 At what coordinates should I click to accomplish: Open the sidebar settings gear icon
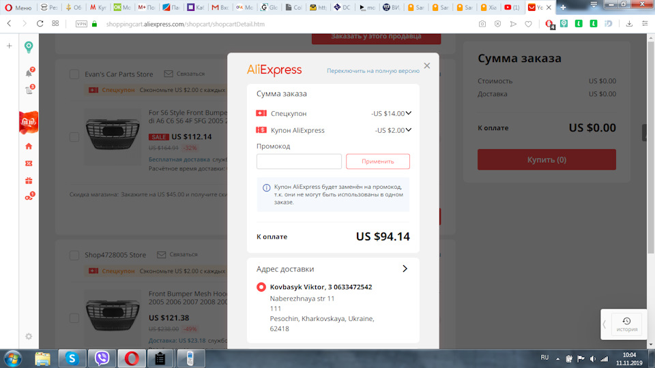pos(29,336)
